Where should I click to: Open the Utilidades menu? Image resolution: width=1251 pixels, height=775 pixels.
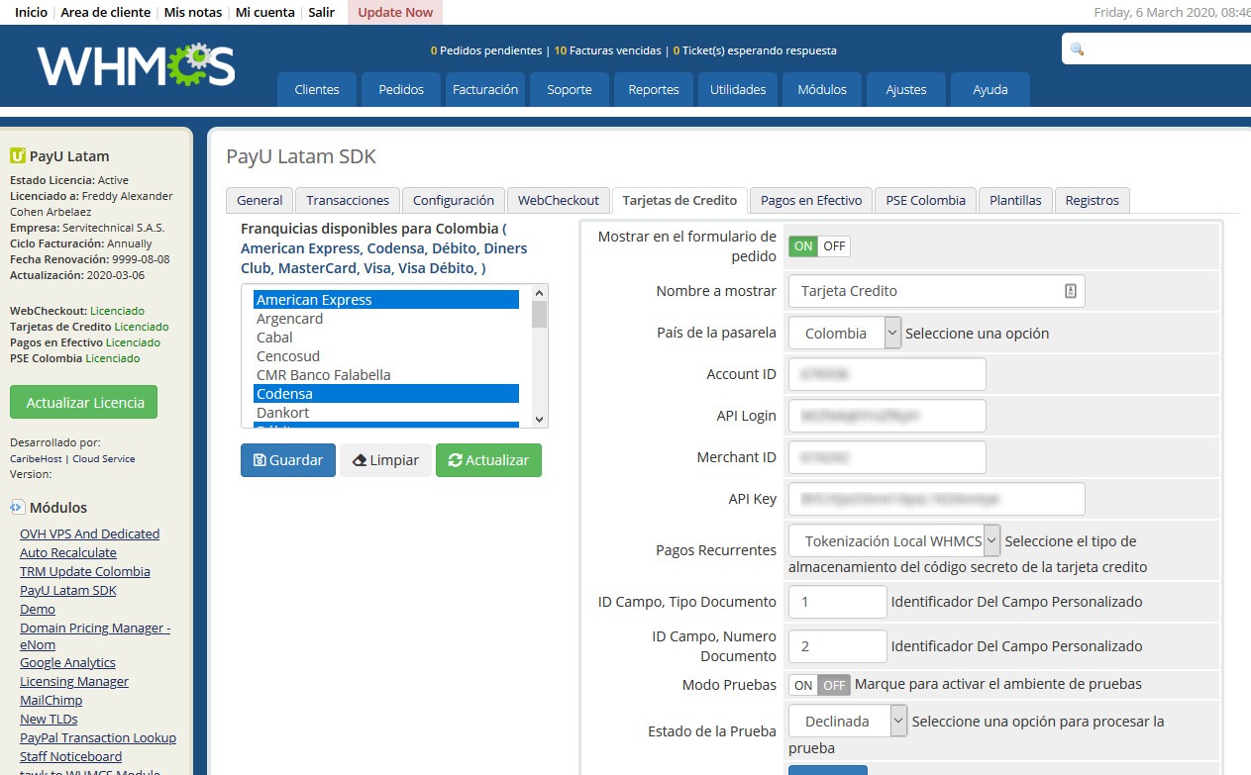coord(738,89)
